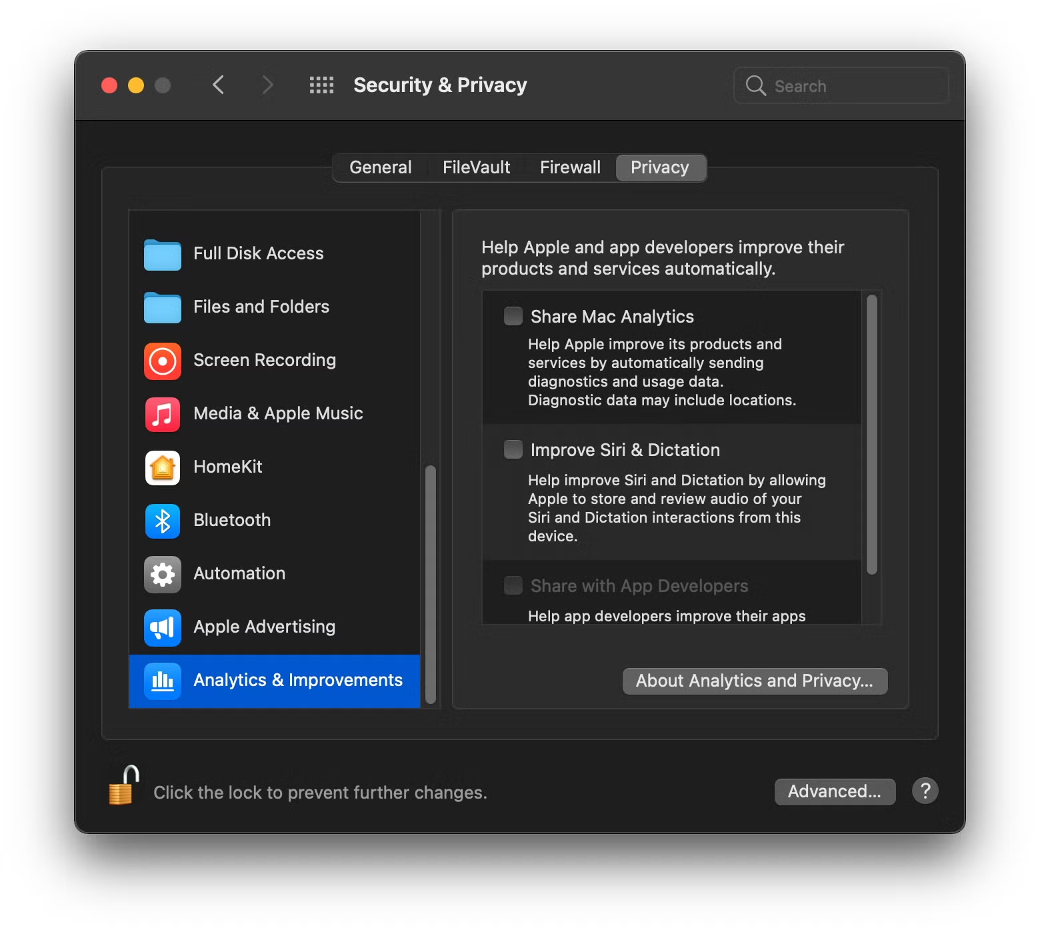This screenshot has height=932, width=1040.
Task: Click the padlock to prevent changes
Action: tap(123, 785)
